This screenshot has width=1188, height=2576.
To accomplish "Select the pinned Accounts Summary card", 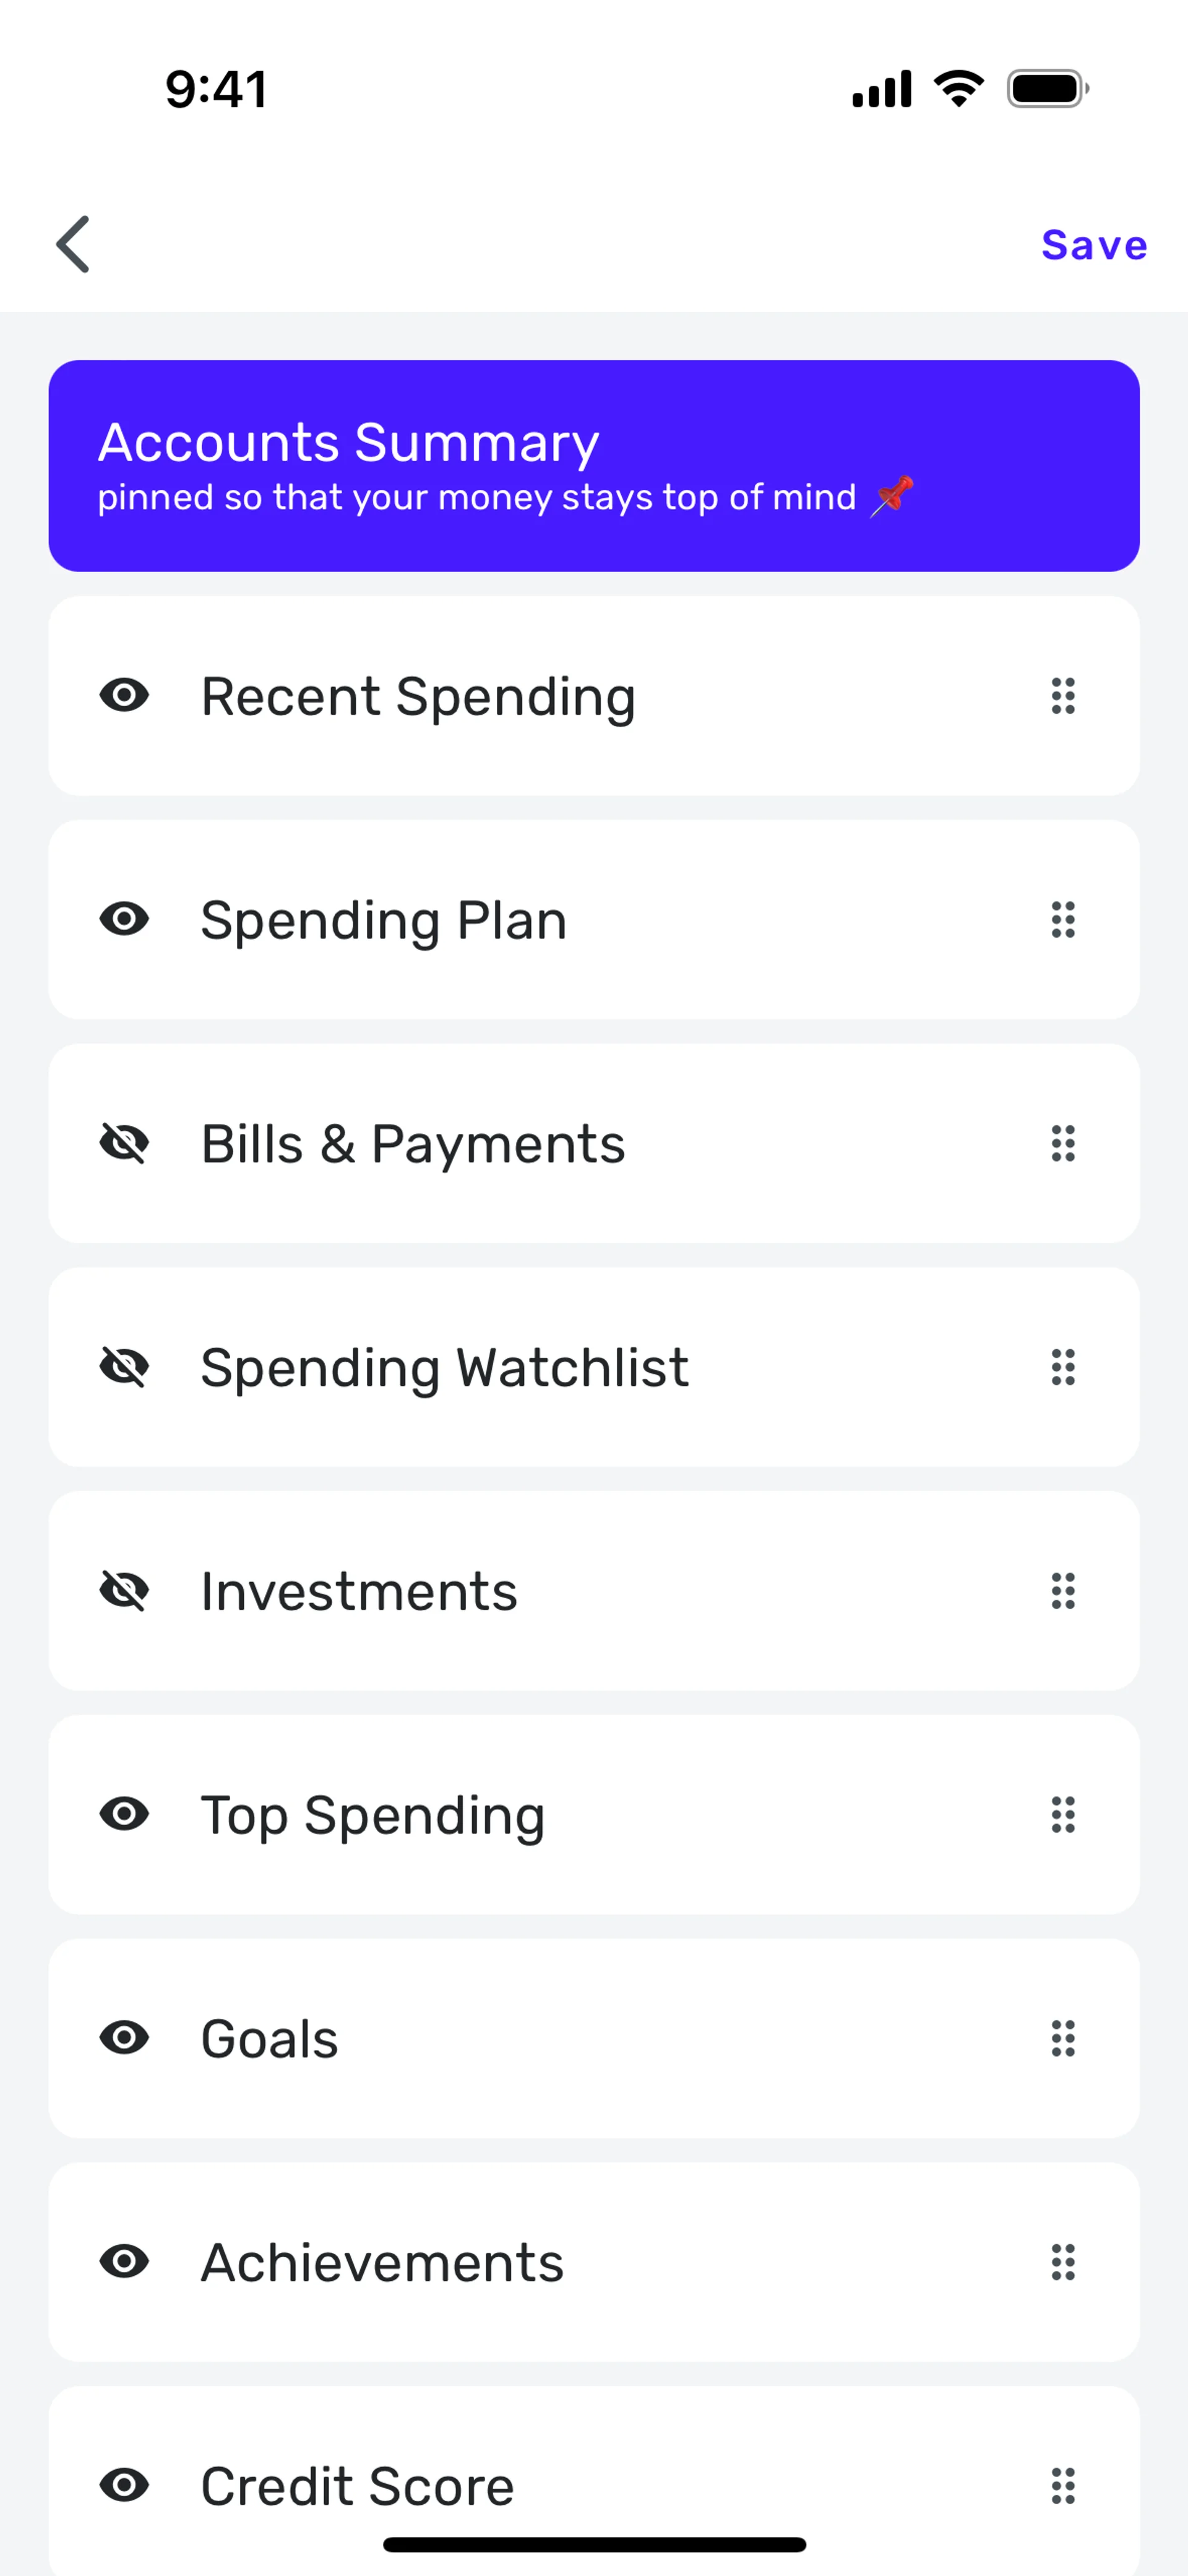I will click(594, 466).
